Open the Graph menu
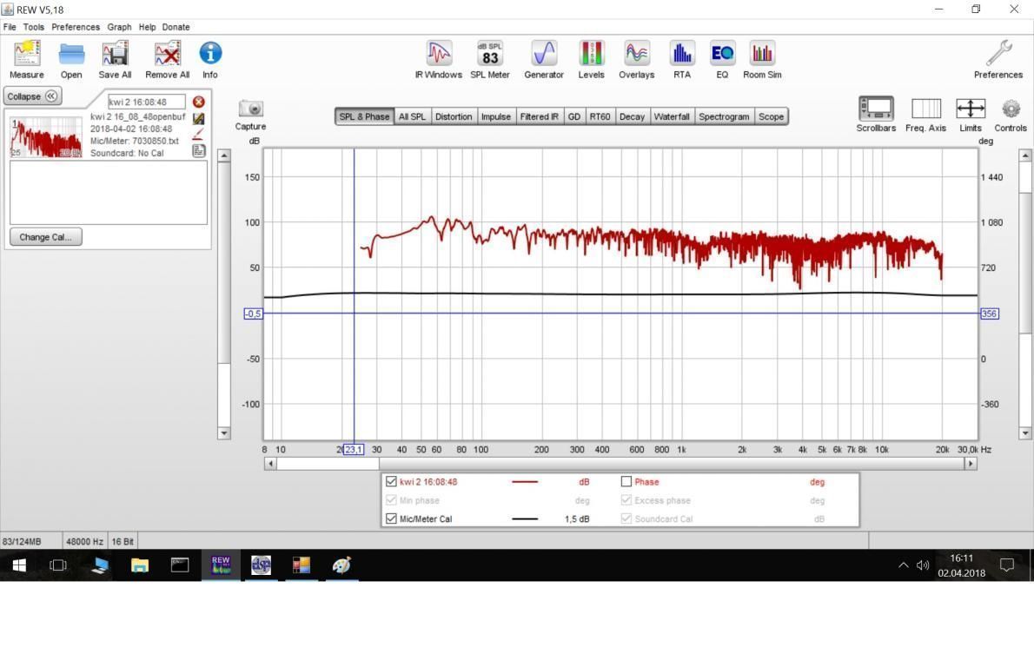The width and height of the screenshot is (1034, 667). 119,27
